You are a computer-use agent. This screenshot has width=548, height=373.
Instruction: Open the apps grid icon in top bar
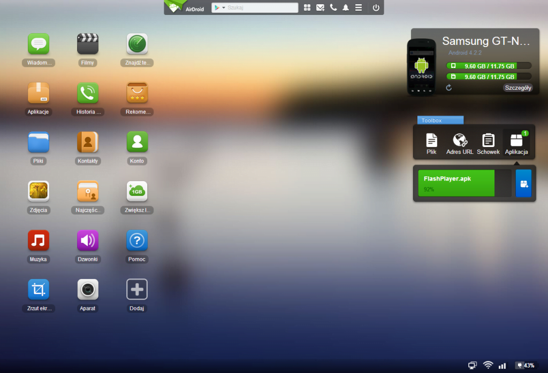(307, 7)
